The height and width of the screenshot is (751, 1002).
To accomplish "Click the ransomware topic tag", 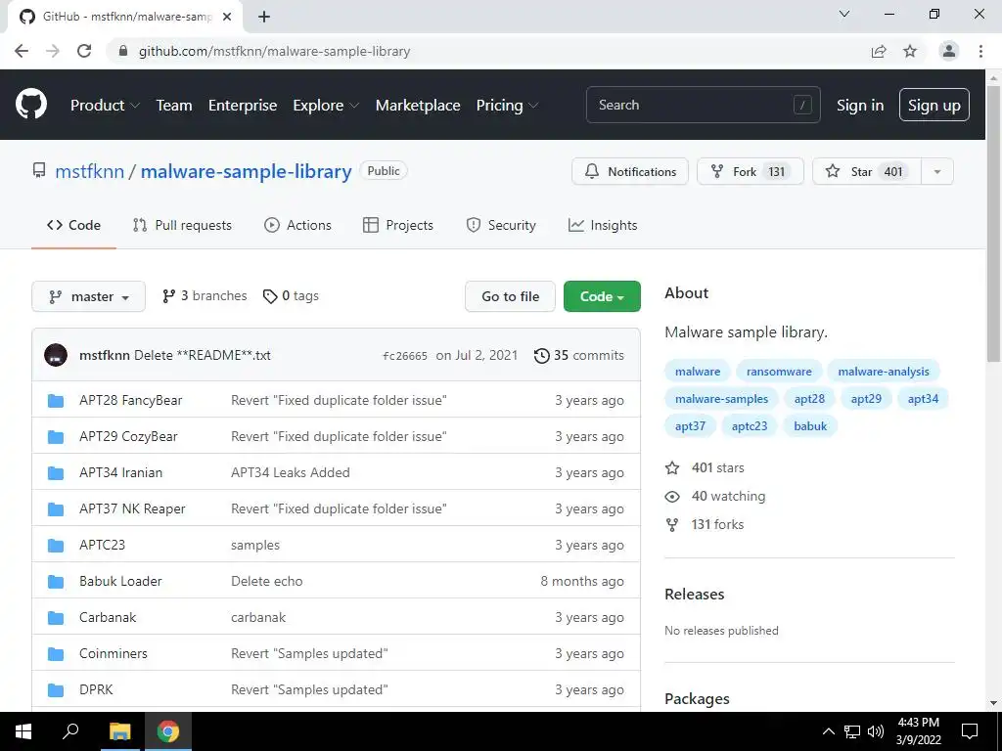I will coord(779,372).
